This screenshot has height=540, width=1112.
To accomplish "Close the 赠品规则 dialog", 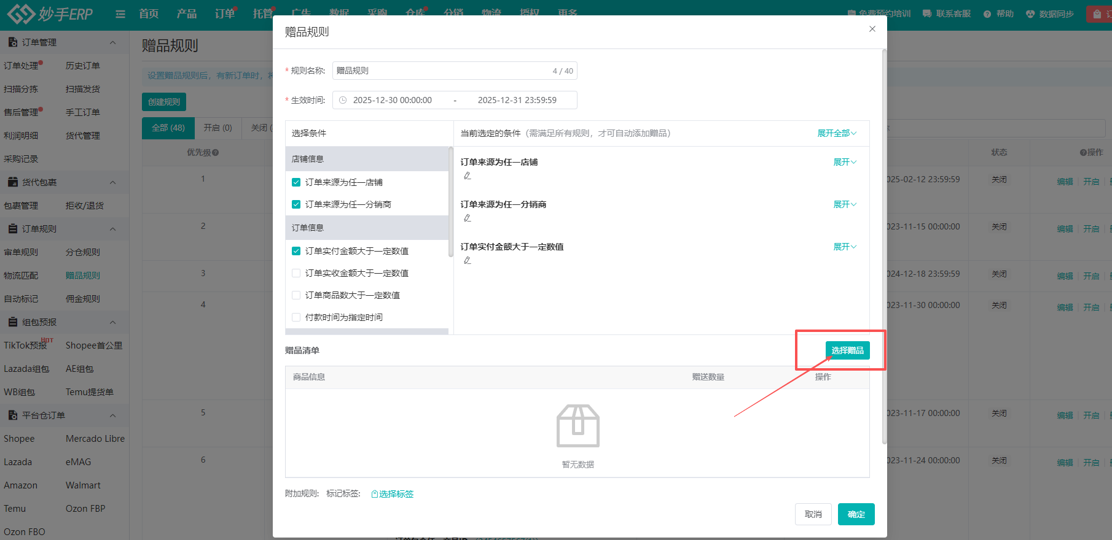I will click(x=872, y=29).
